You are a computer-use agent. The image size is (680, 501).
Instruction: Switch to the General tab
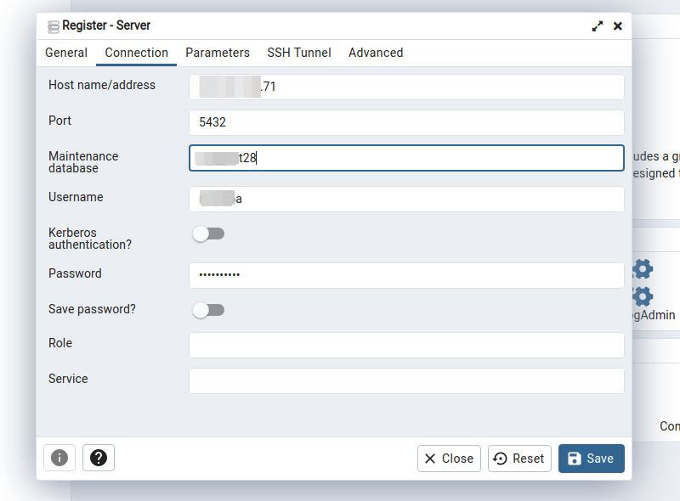click(66, 53)
